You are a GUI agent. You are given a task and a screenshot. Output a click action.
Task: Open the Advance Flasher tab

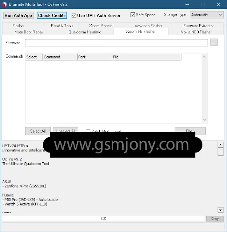tap(148, 26)
